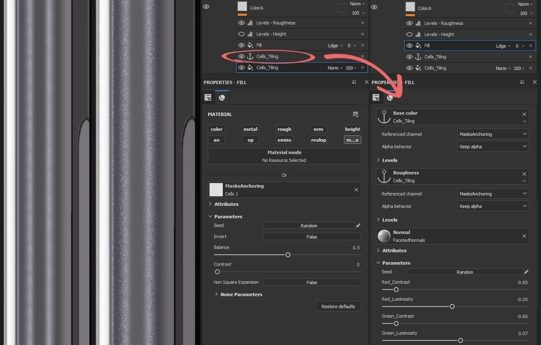Image resolution: width=541 pixels, height=345 pixels.
Task: Click the anchor icon of left Cells_Tiling anchor row
Action: 250,56
